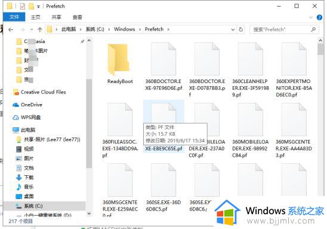The image size is (327, 229).
Task: Open WPS网盘 in the navigation pane
Action: (x=26, y=117)
